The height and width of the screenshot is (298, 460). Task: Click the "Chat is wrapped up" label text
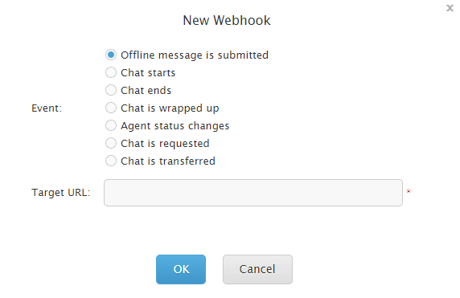(x=170, y=108)
